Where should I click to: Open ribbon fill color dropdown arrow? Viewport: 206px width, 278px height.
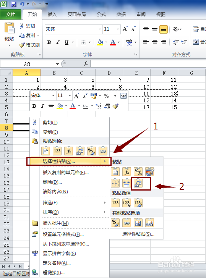click(x=106, y=42)
